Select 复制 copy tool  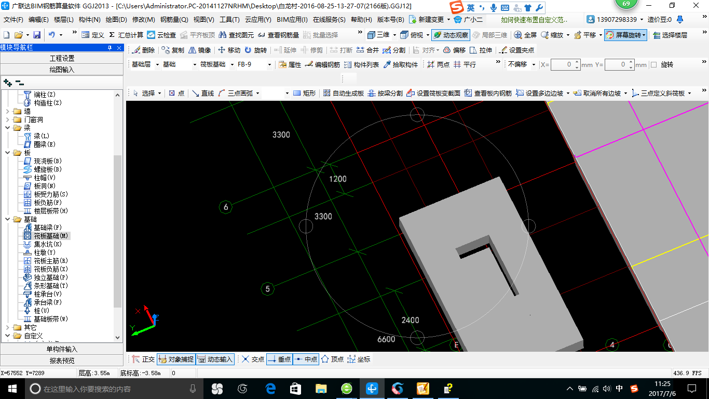point(173,50)
